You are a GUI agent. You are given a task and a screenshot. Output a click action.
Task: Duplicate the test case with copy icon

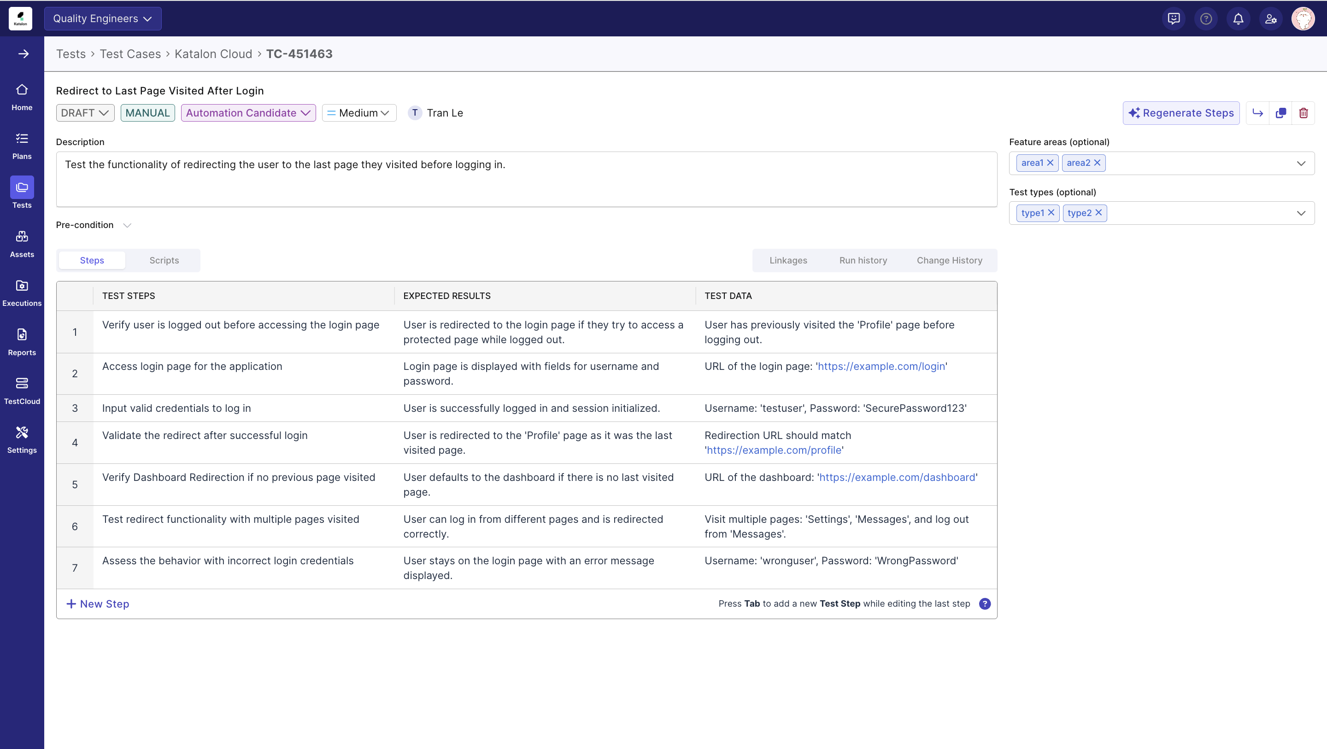(1280, 113)
